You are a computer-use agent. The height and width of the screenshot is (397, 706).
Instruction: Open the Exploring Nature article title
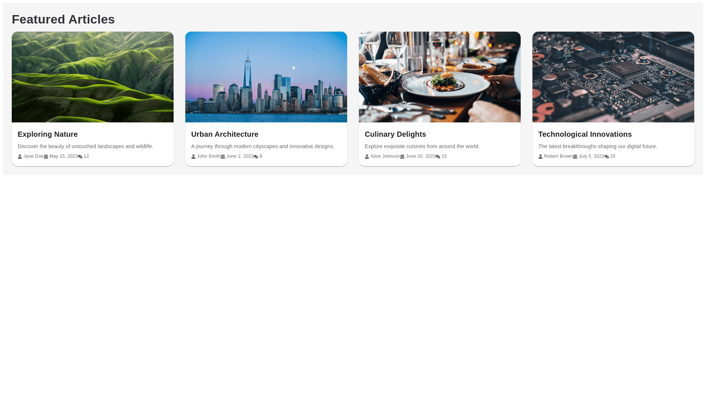48,134
